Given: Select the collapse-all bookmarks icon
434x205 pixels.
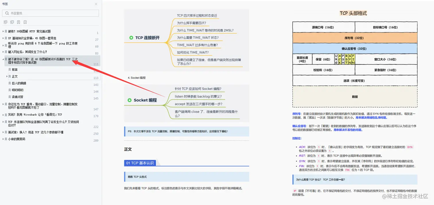Looking at the screenshot, I should pyautogui.click(x=12, y=22).
